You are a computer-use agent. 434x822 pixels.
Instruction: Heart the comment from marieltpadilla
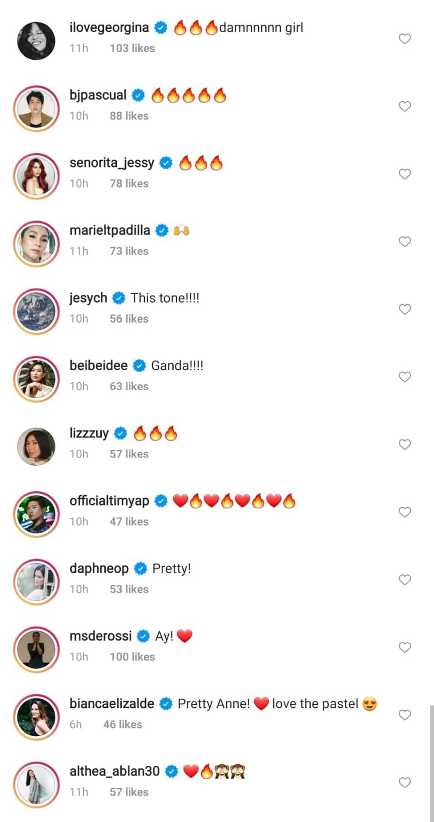405,242
